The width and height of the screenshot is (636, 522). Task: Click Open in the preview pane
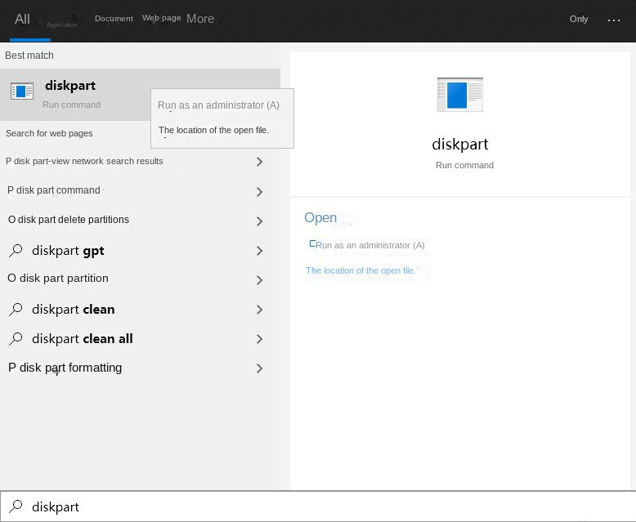(x=320, y=217)
